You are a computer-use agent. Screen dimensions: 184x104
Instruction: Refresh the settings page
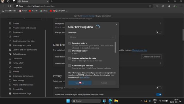coord(9,6)
